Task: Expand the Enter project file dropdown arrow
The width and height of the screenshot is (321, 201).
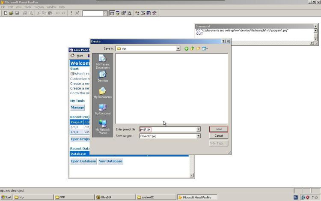Action: tap(198, 129)
